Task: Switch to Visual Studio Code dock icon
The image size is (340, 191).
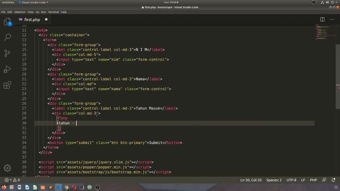Action: pyautogui.click(x=58, y=187)
